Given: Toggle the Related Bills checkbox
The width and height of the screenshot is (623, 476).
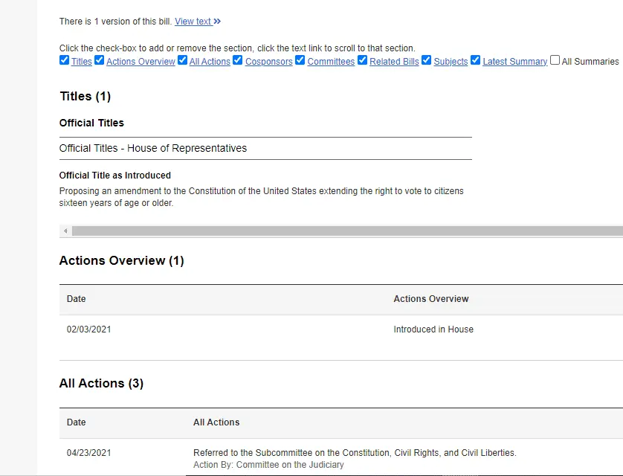Looking at the screenshot, I should point(363,60).
